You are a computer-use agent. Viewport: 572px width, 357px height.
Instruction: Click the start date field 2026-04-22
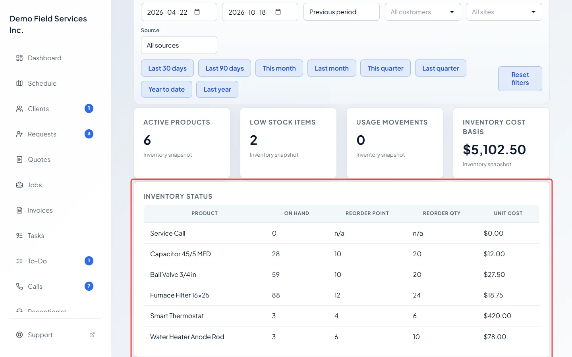click(179, 12)
